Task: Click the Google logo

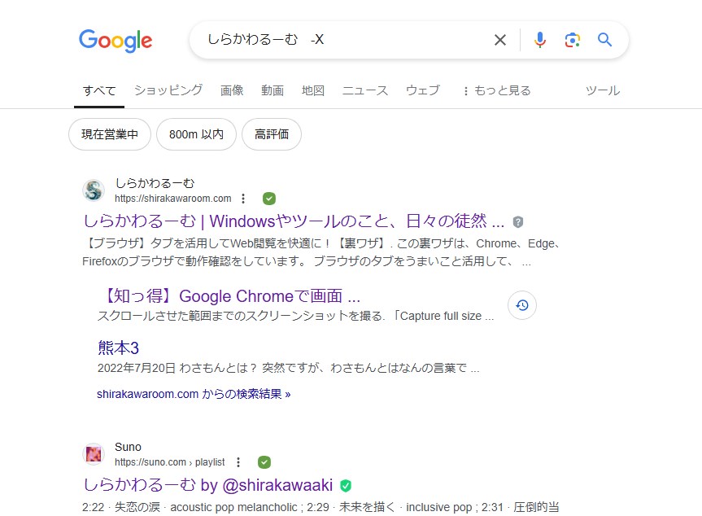Action: point(116,40)
